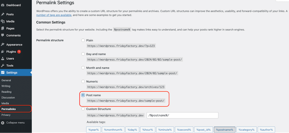Click the %post_id% available tag button
The width and height of the screenshot is (289, 133).
[203, 130]
